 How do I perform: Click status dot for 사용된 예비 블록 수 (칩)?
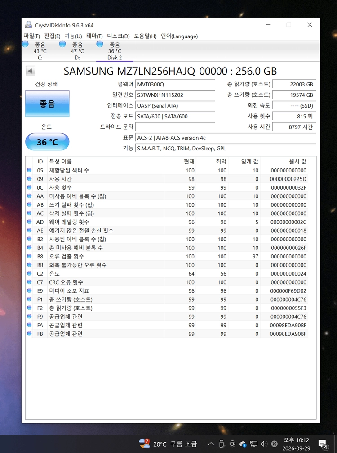coord(29,239)
